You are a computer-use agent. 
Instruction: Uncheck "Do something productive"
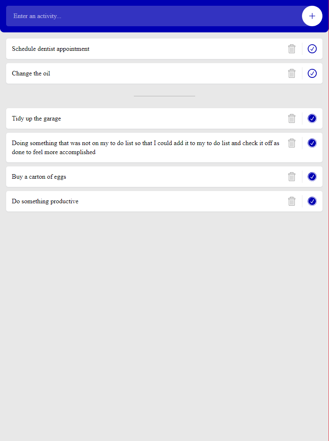pos(312,201)
